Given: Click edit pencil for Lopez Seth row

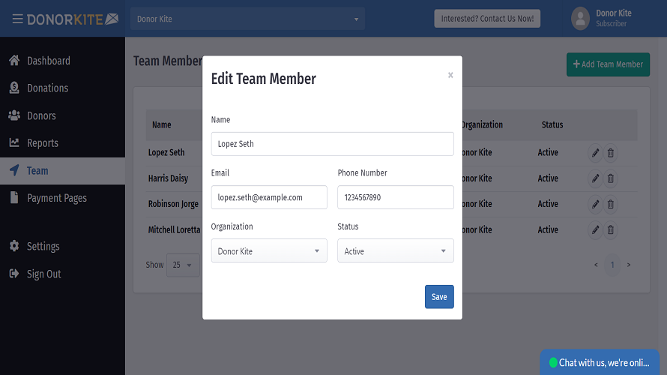Looking at the screenshot, I should [x=595, y=153].
